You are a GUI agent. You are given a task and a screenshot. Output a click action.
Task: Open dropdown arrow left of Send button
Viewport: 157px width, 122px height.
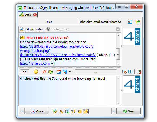tap(114, 111)
